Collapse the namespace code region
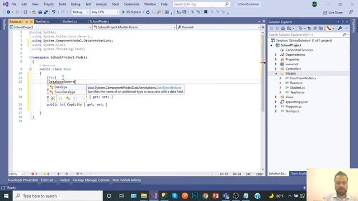Viewport: 358px width, 201px height. point(30,58)
